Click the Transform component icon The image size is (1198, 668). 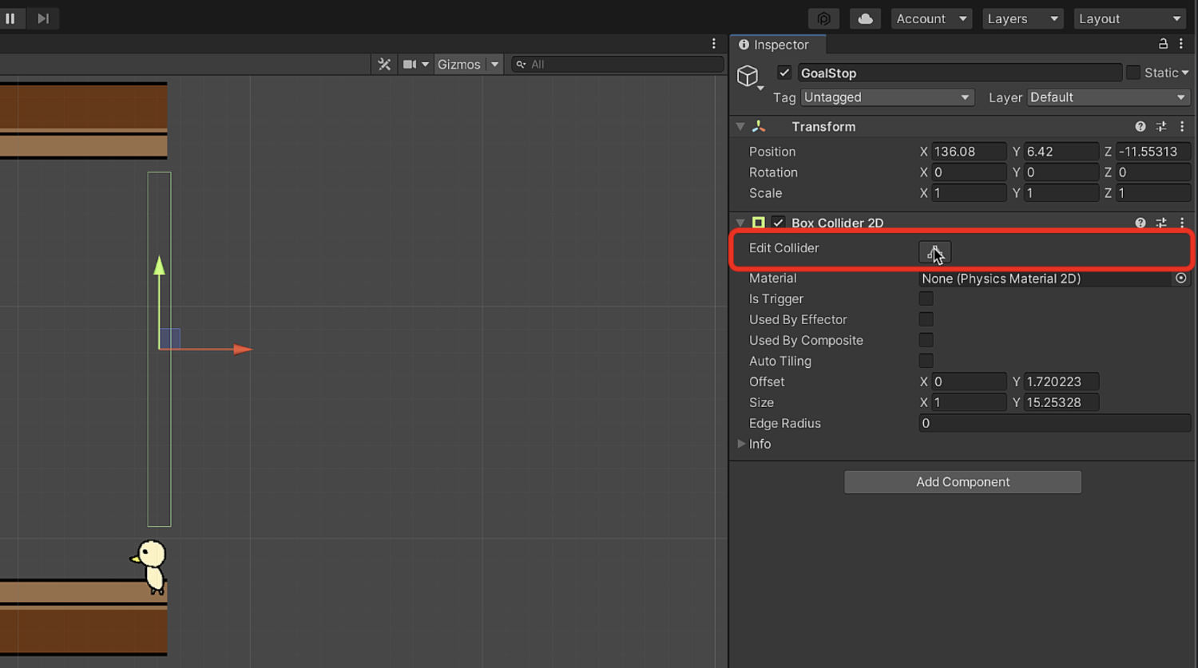(759, 126)
